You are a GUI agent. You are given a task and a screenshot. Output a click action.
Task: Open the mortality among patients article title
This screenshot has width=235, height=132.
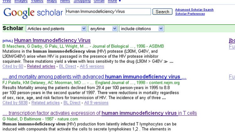pyautogui.click(x=94, y=77)
